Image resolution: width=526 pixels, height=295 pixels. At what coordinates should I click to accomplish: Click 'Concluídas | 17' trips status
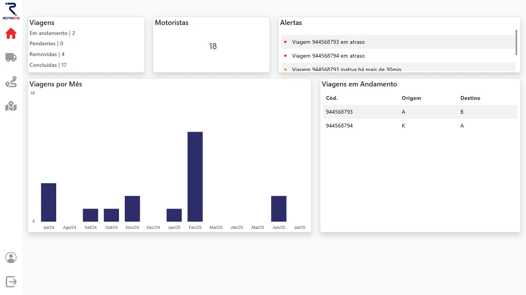[x=48, y=65]
